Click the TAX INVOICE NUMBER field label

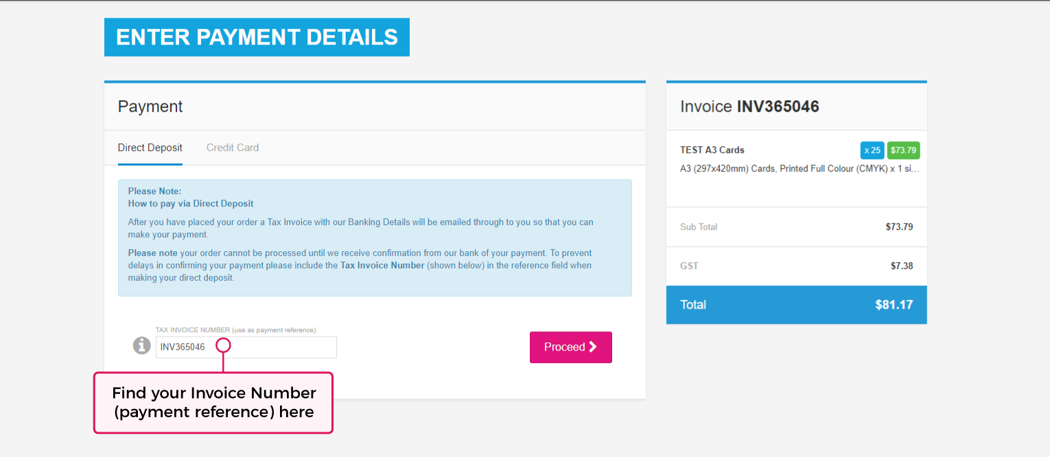point(235,330)
